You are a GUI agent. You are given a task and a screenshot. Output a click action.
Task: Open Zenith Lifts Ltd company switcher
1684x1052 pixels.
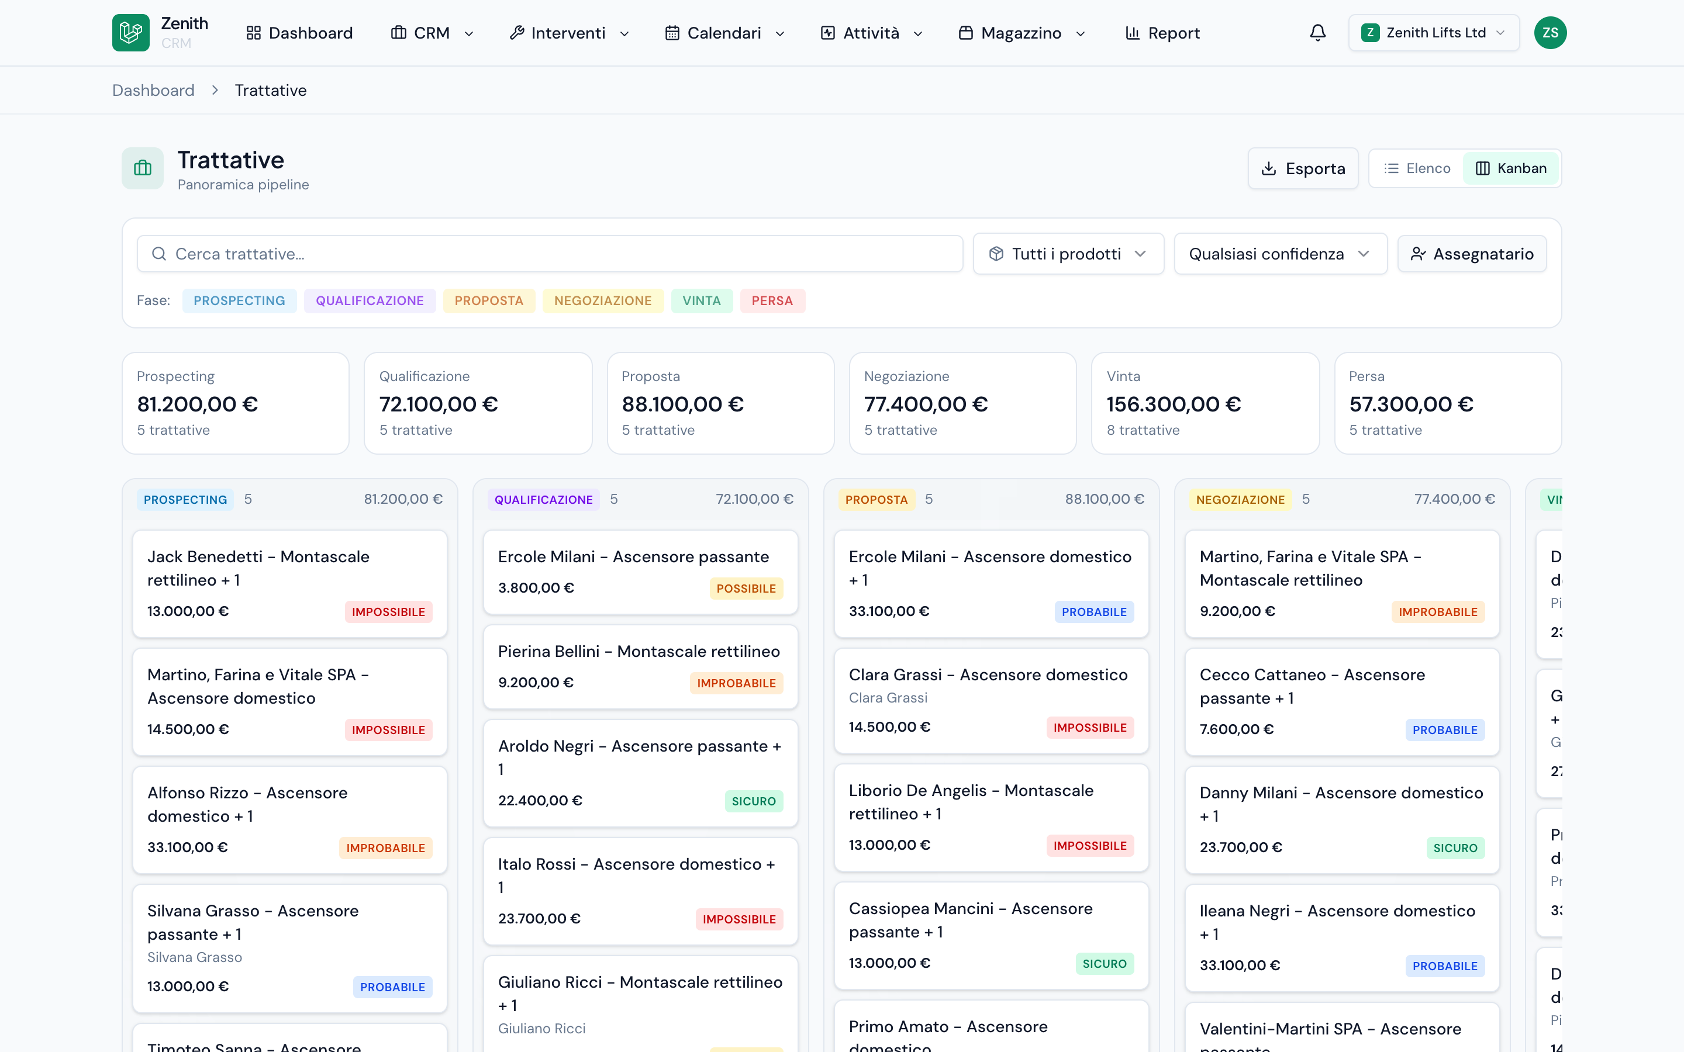point(1434,33)
